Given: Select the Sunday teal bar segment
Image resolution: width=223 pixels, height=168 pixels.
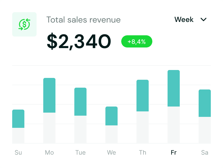Looking at the screenshot, I should [18, 119].
